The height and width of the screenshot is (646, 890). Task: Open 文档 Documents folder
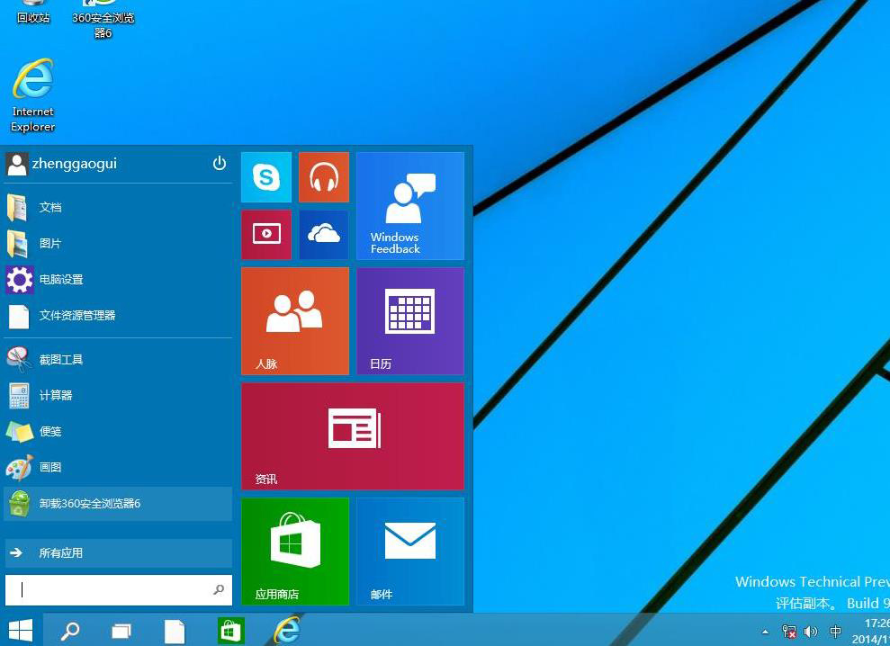pos(118,207)
